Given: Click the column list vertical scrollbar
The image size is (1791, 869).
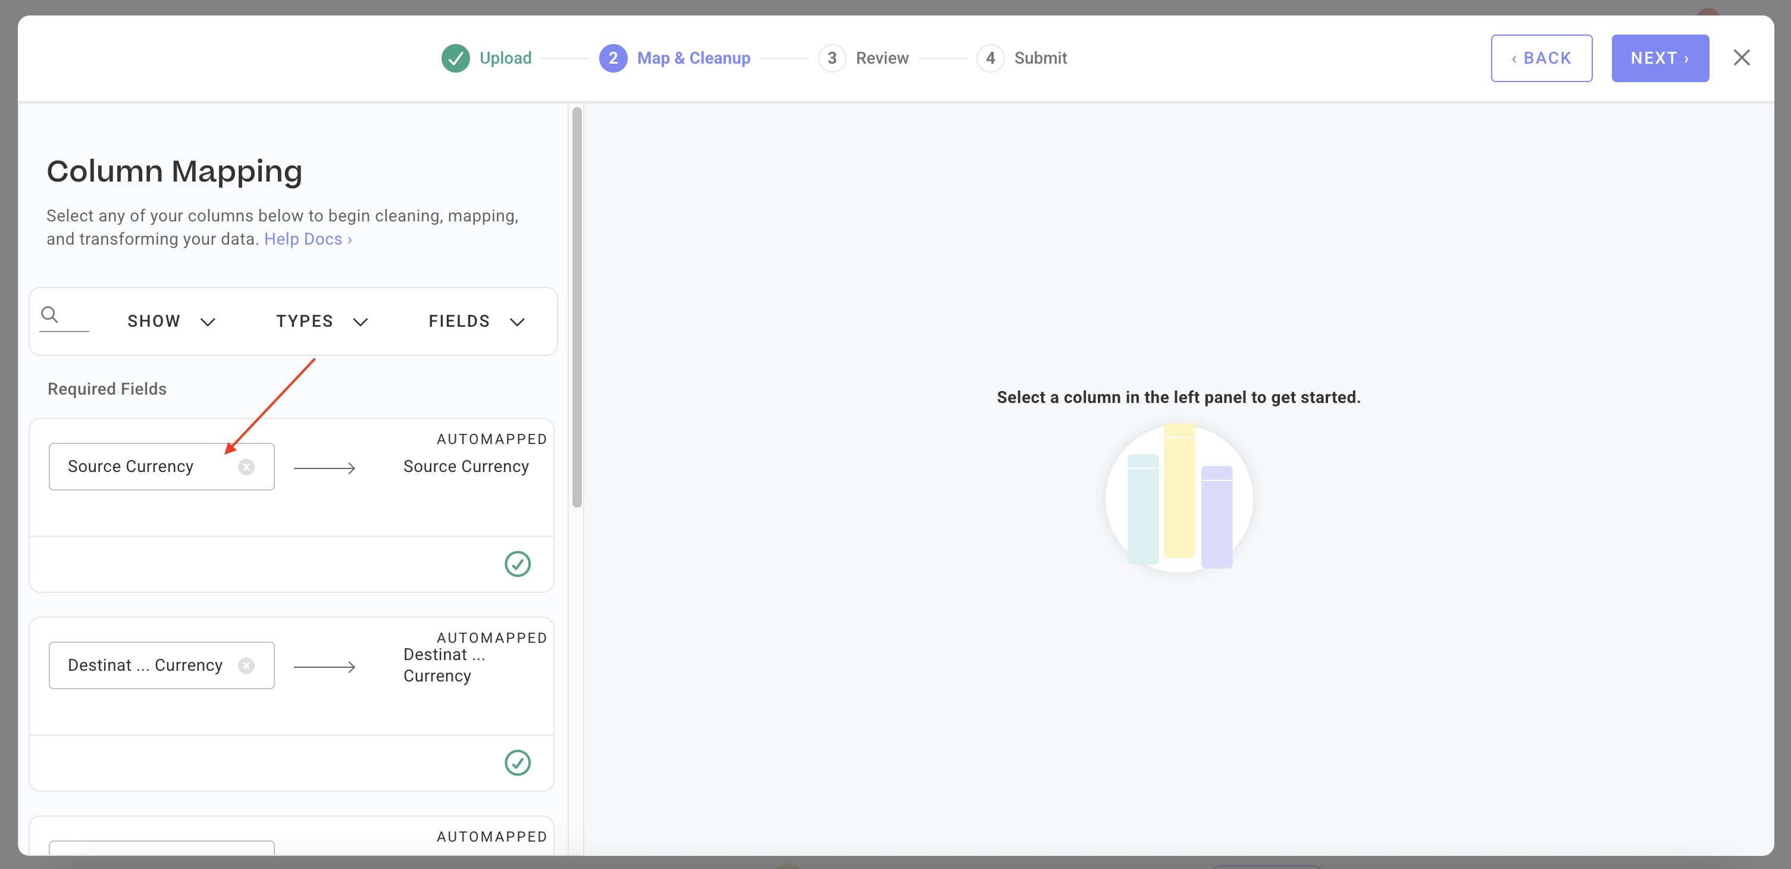Looking at the screenshot, I should click(x=577, y=306).
